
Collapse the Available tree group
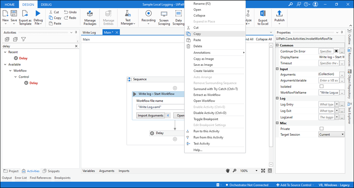(5, 64)
